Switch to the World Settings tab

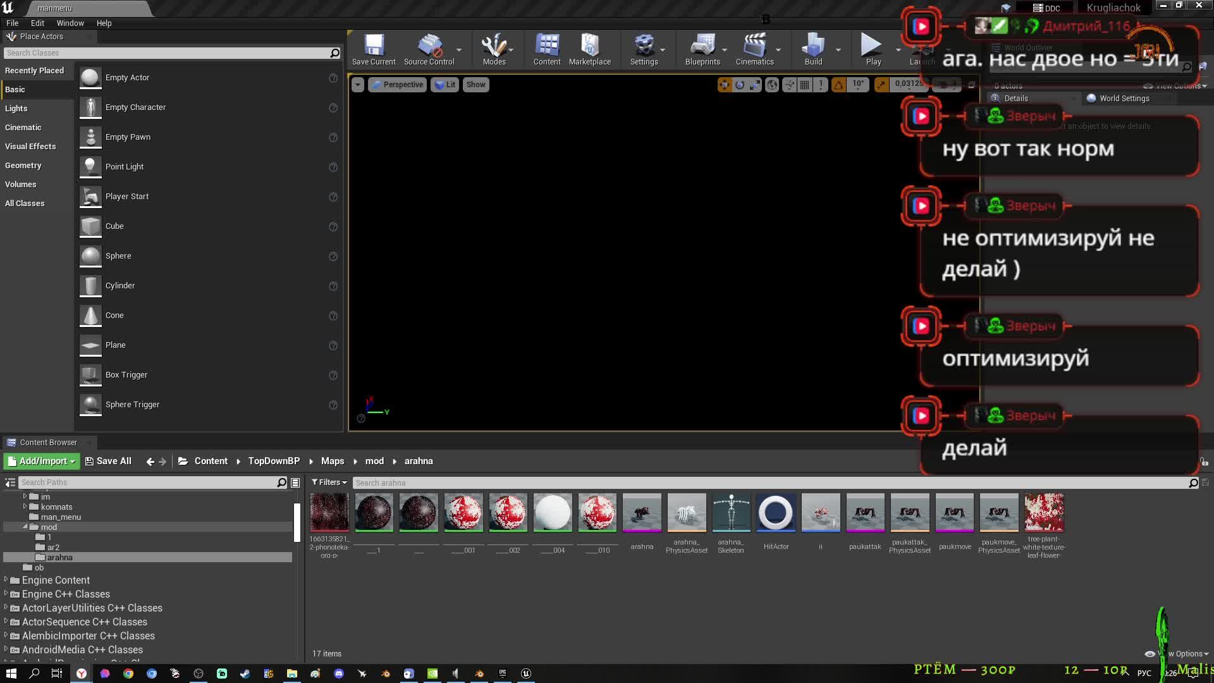click(x=1124, y=99)
